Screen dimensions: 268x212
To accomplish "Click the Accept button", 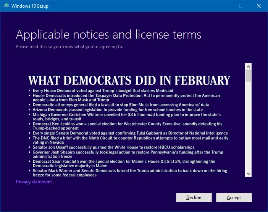I will tap(234, 197).
